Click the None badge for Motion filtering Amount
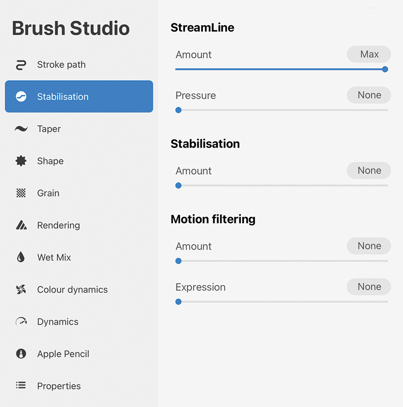This screenshot has height=407, width=403. pyautogui.click(x=369, y=246)
